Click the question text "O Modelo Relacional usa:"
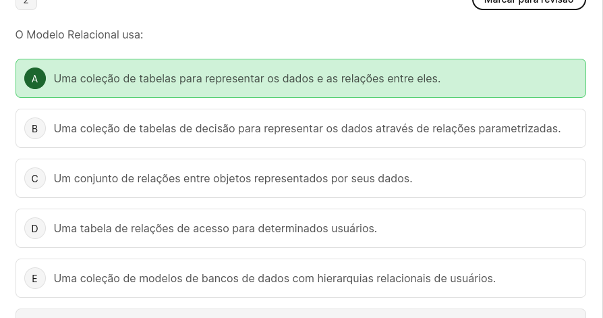Viewport: 603px width, 318px height. click(80, 34)
